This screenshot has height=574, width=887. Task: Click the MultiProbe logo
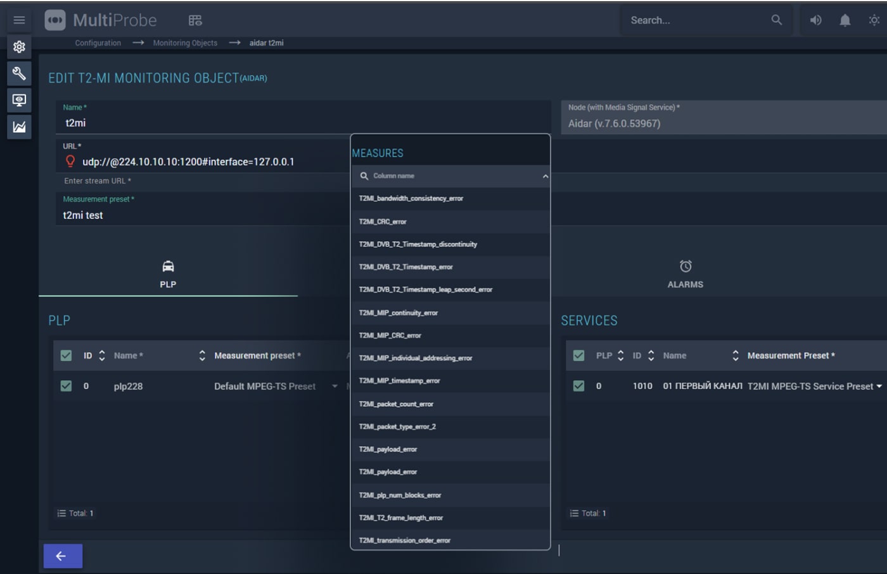pos(101,20)
